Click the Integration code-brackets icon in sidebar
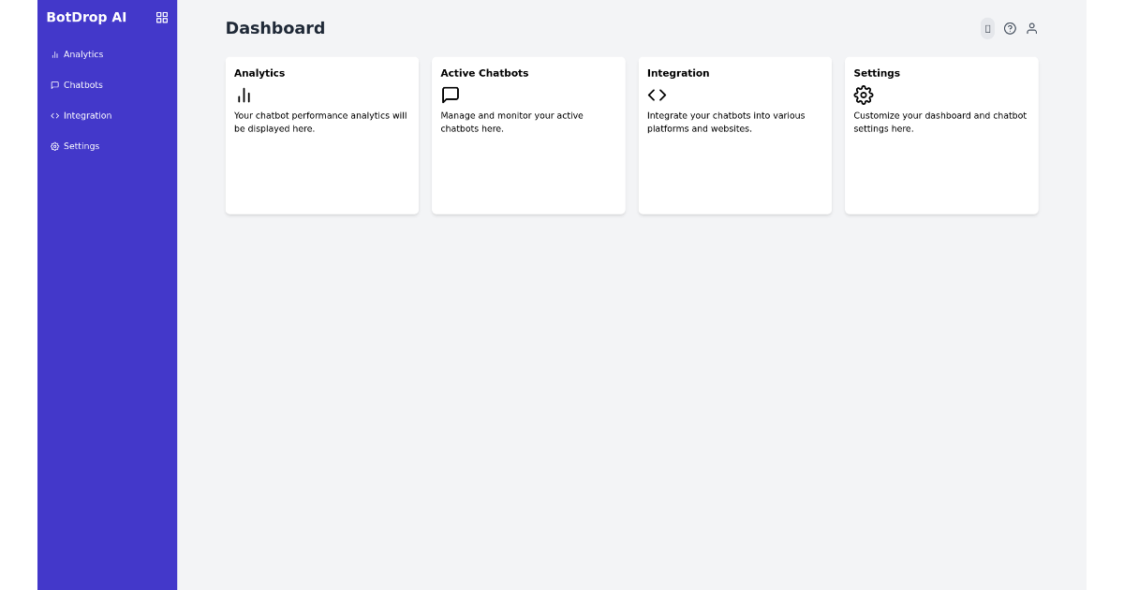 point(53,115)
